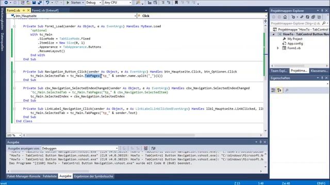Click the save all files icon
Viewport: 330px width, 185px height.
point(40,3)
